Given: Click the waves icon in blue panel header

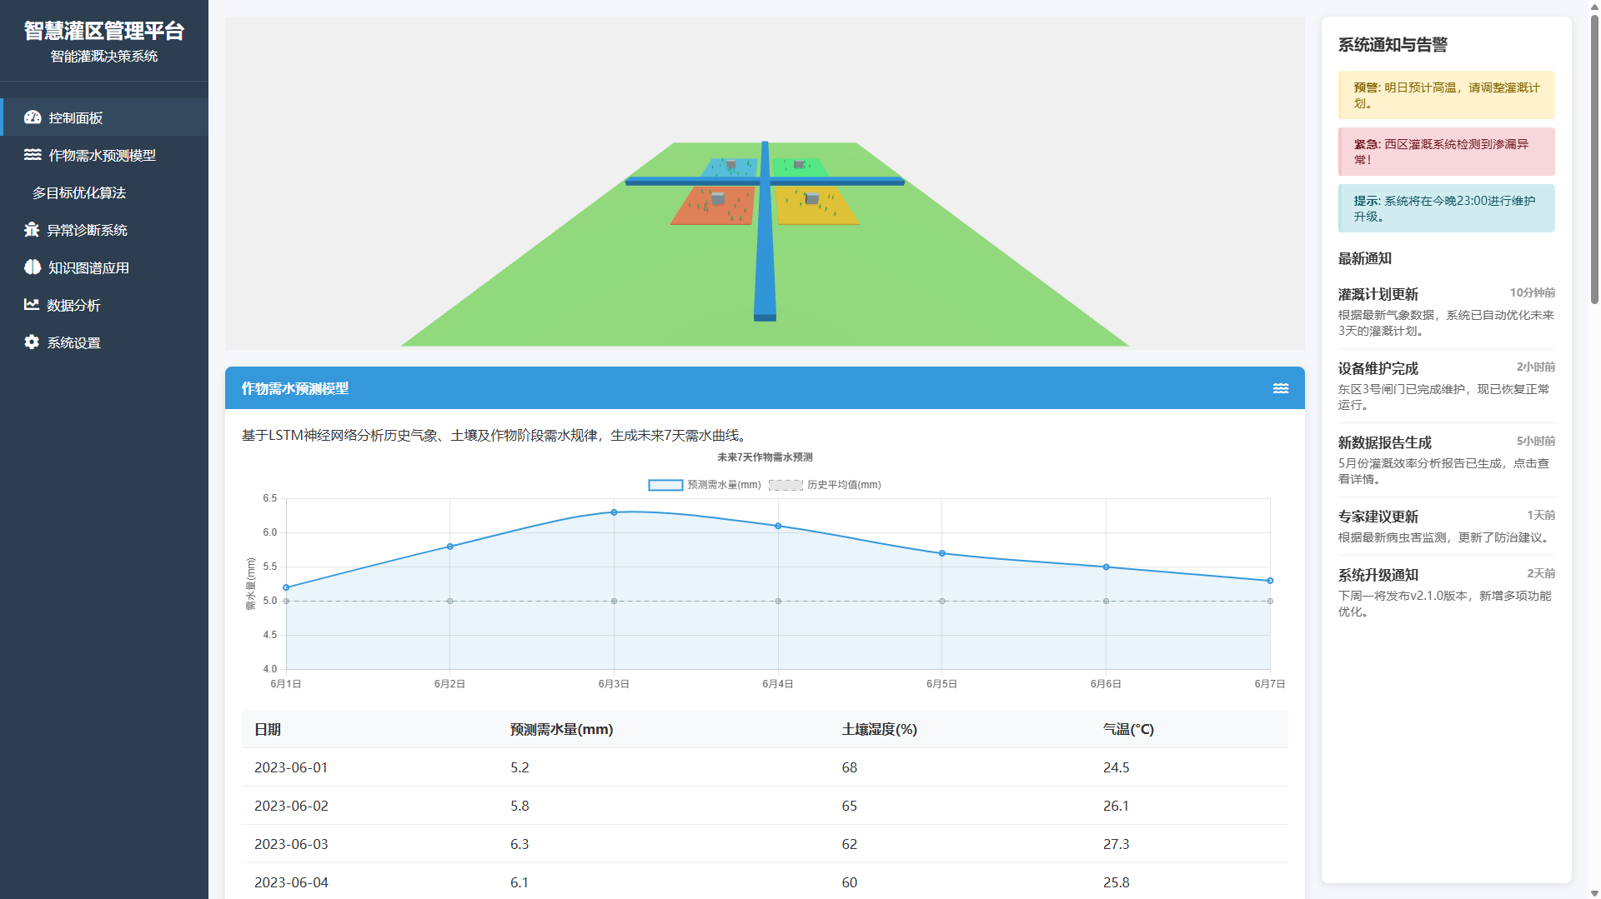Looking at the screenshot, I should point(1281,388).
